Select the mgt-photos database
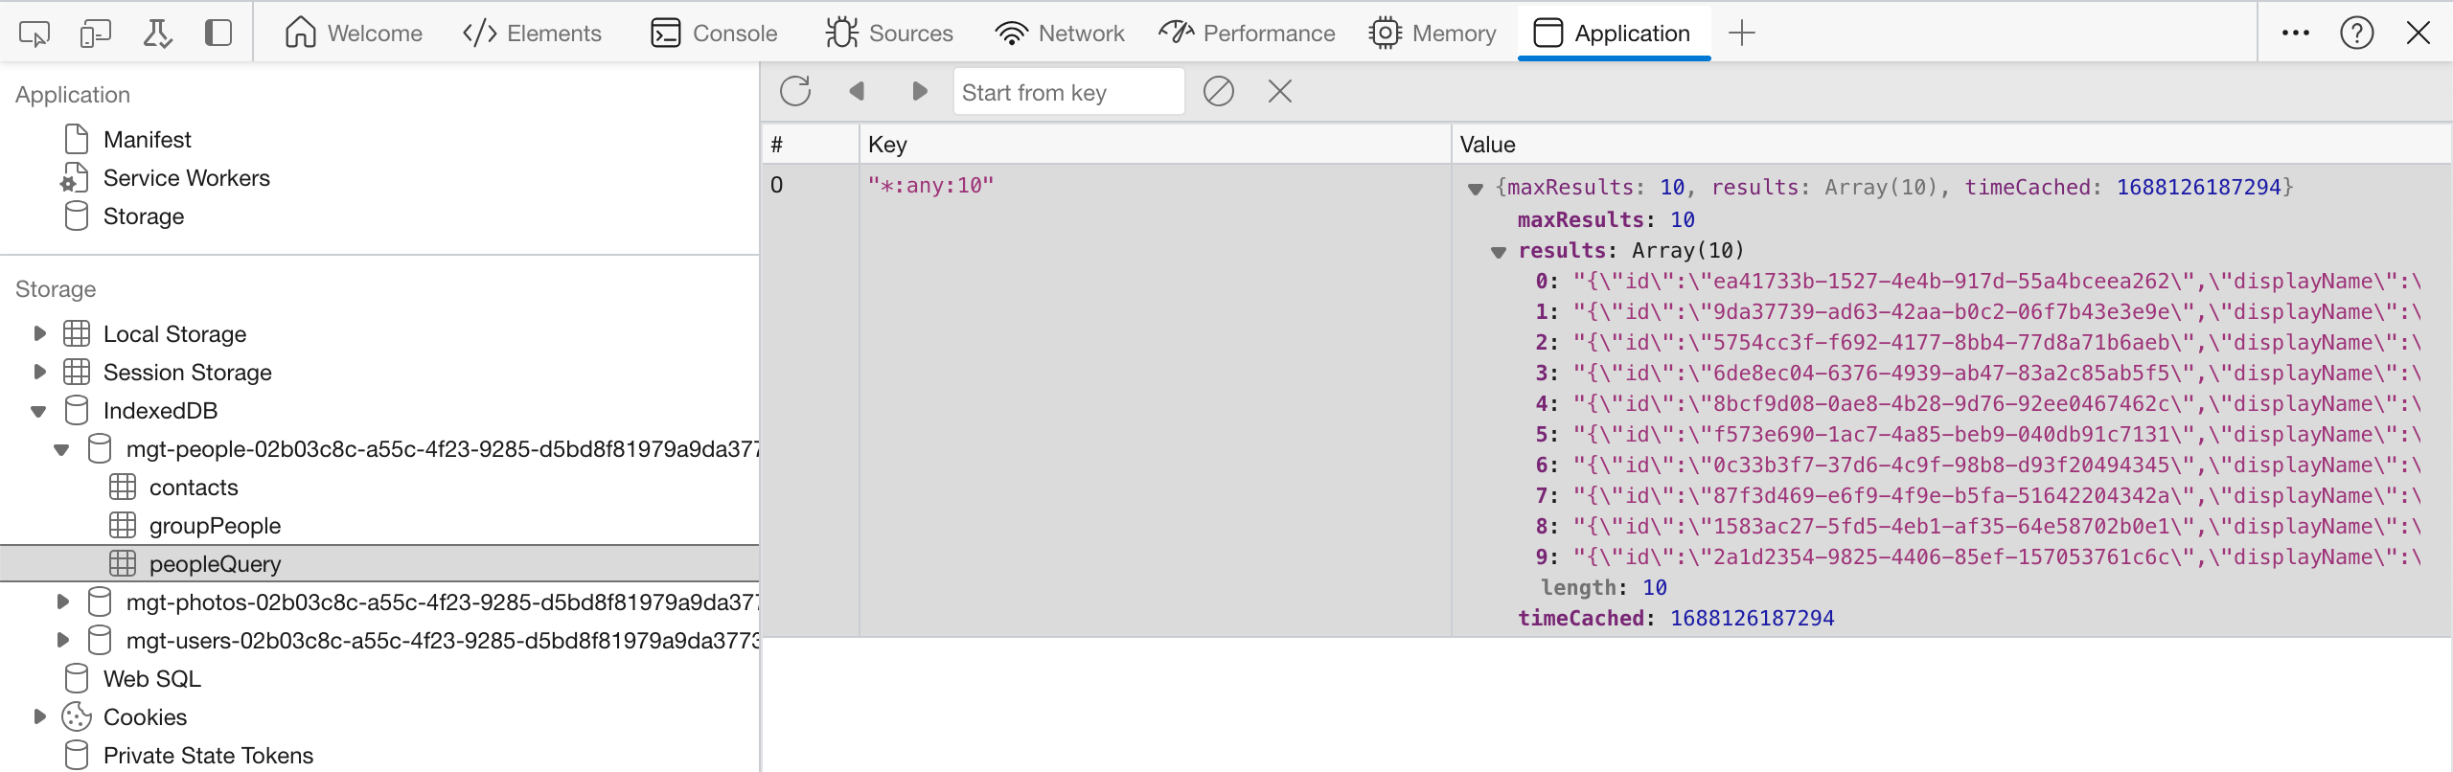 point(442,602)
